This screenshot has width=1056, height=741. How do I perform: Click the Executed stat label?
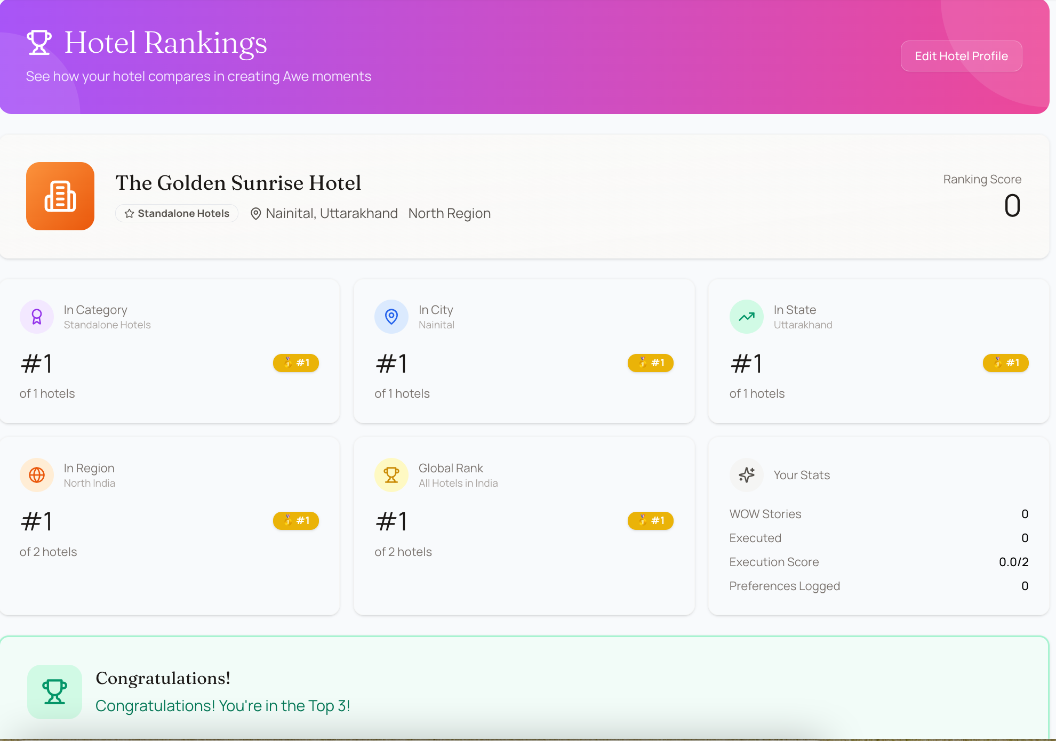pos(755,538)
